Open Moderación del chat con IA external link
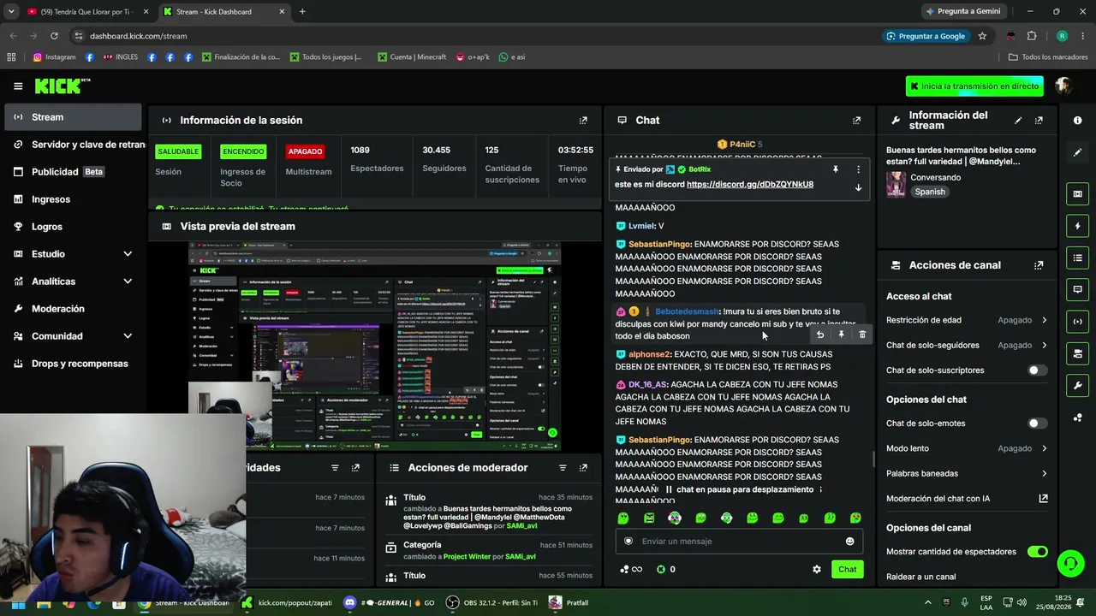This screenshot has width=1096, height=616. coord(1043,499)
